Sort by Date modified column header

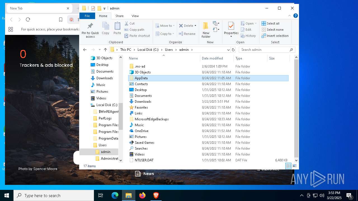tap(217, 58)
